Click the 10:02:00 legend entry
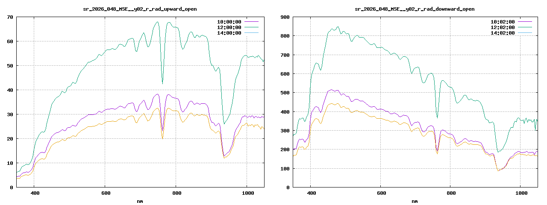 [x=503, y=21]
